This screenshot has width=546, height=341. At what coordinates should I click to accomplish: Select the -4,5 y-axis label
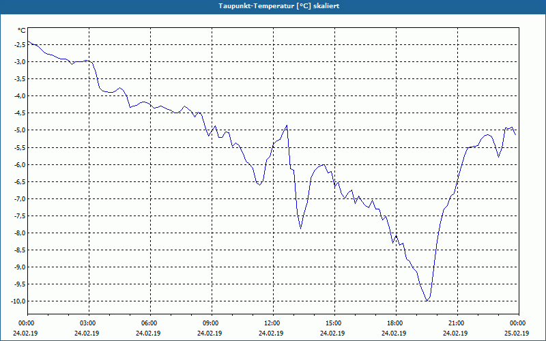tap(19, 113)
